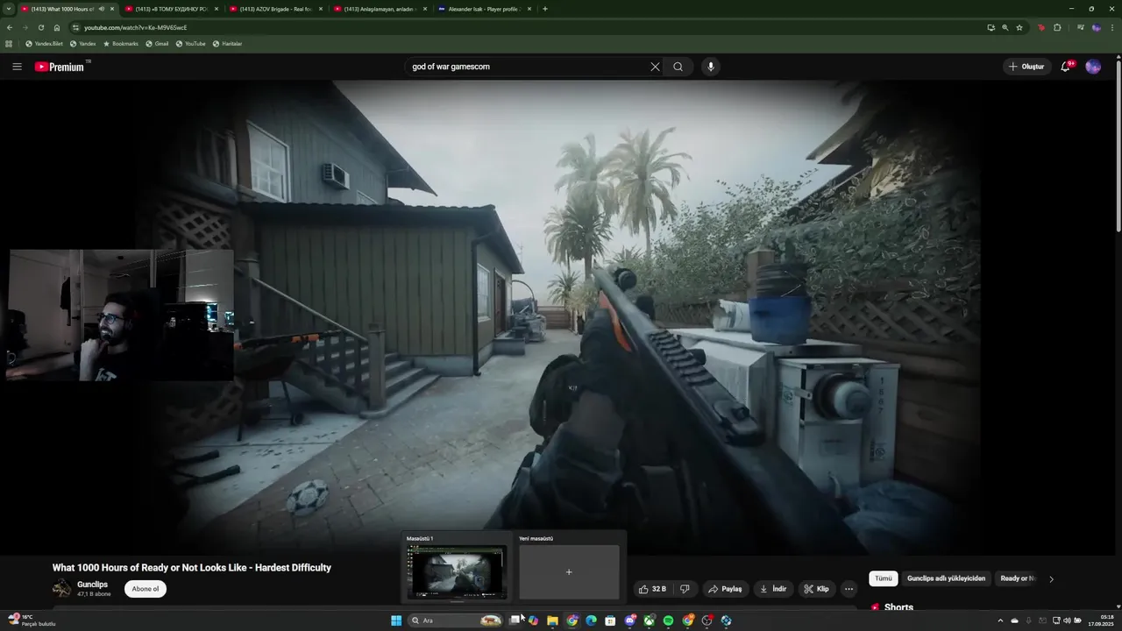This screenshot has width=1122, height=631.
Task: Open the Yandex.Bilet bookmark
Action: 44,43
